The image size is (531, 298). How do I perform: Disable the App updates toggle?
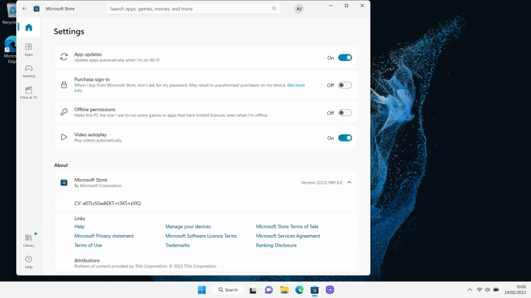pyautogui.click(x=345, y=58)
